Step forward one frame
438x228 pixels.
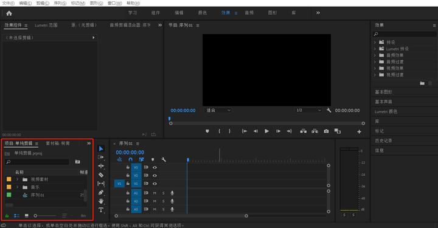[278, 131]
